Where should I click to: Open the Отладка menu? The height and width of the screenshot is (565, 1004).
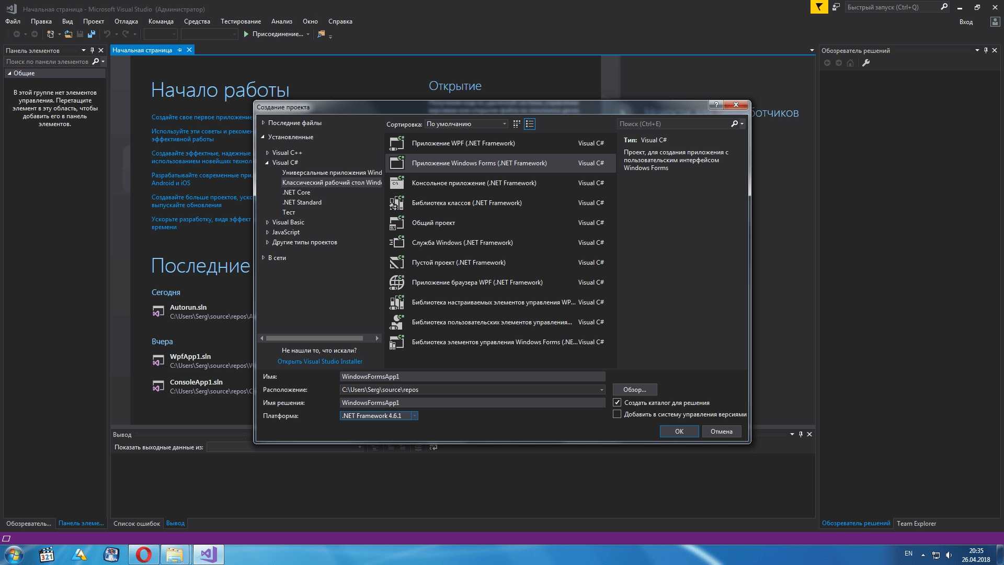pos(126,21)
